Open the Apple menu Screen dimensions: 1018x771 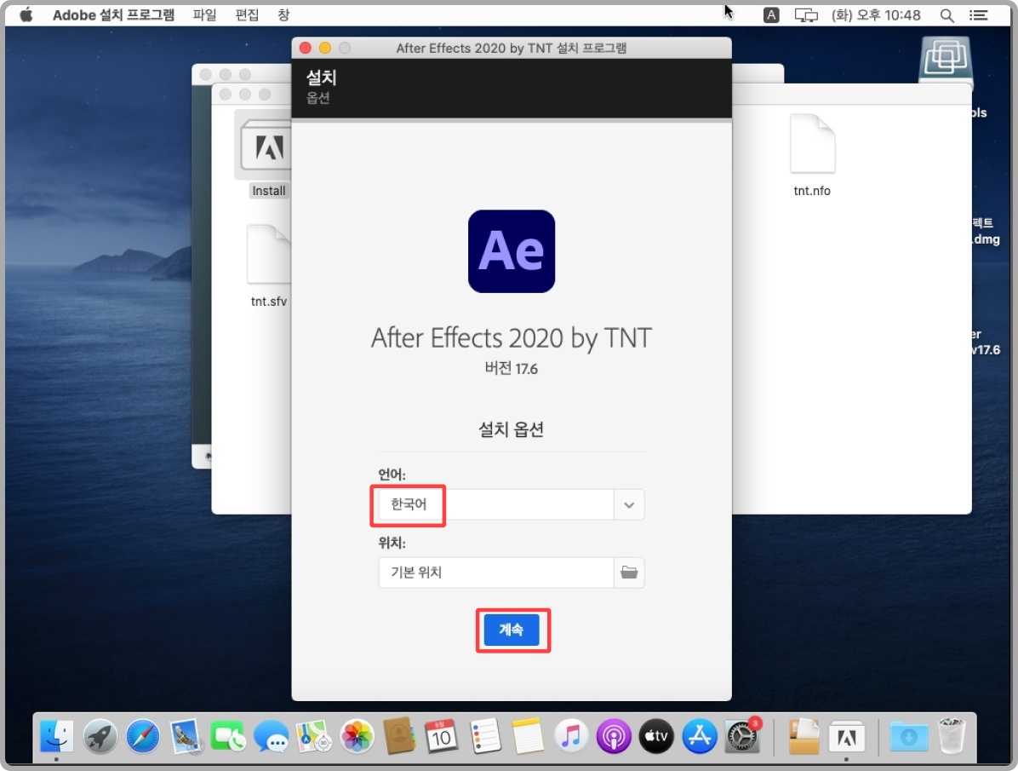26,15
